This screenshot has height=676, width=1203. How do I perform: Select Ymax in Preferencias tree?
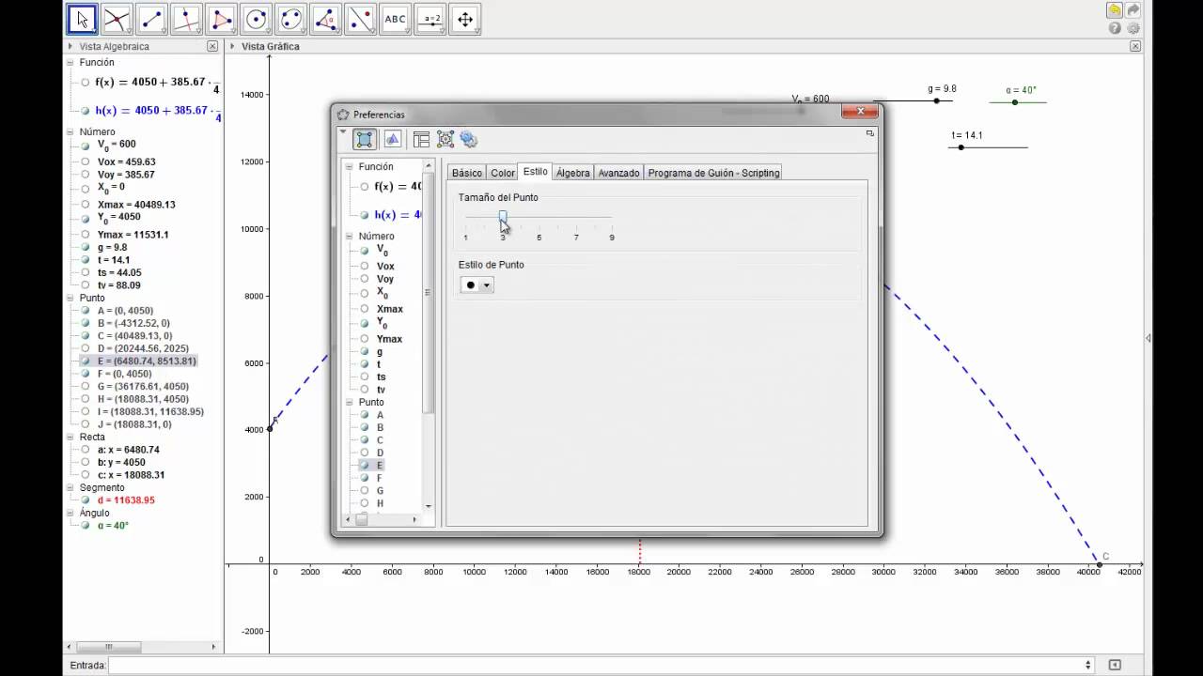pyautogui.click(x=389, y=339)
